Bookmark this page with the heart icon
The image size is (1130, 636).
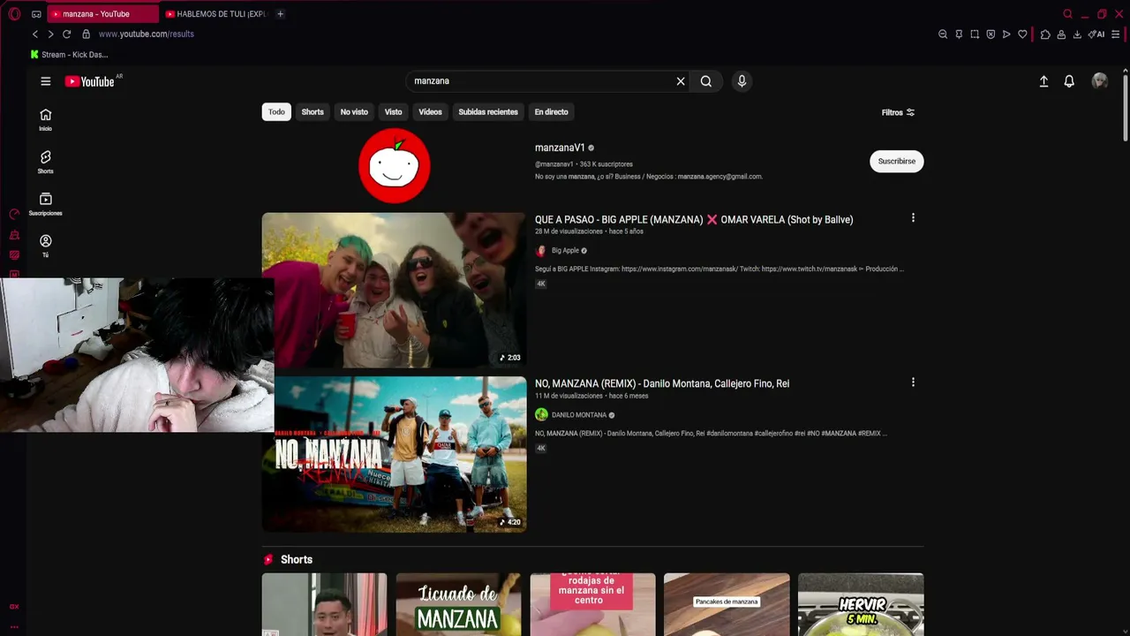[x=1022, y=34]
